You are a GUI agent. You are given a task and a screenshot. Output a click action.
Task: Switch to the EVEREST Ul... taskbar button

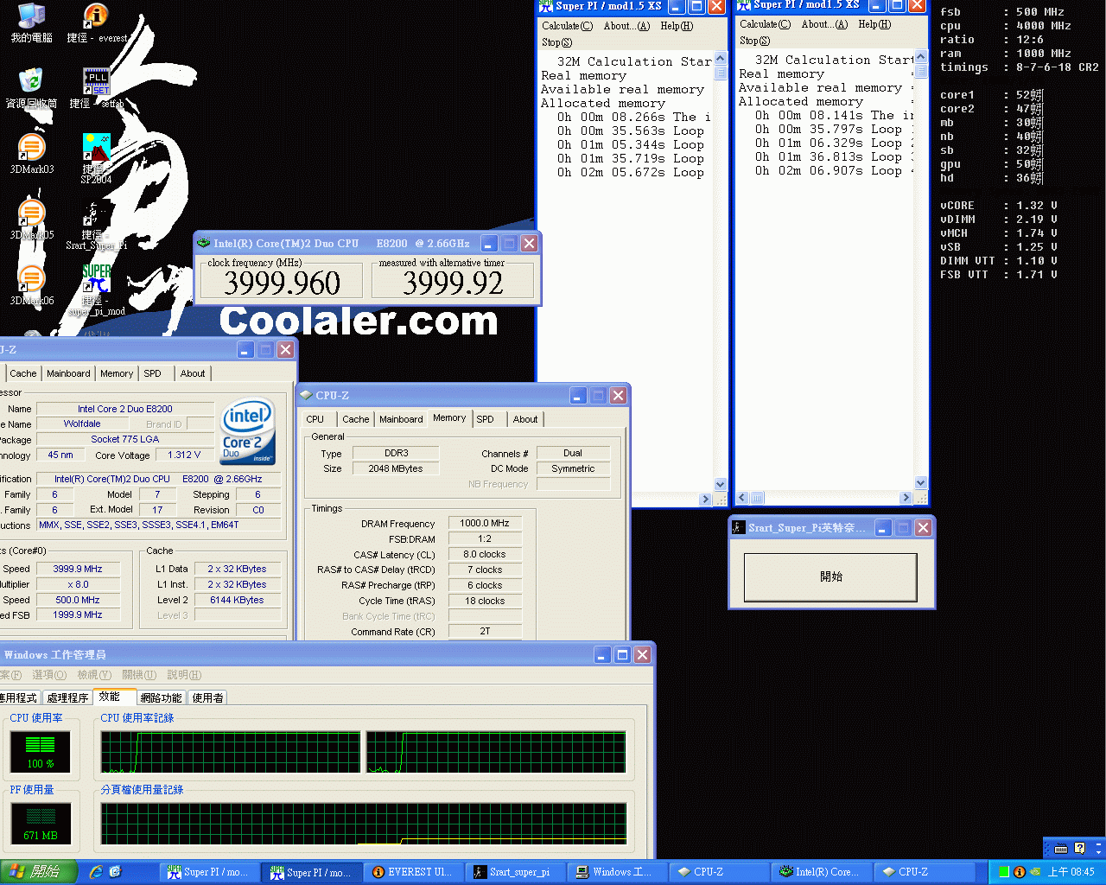pos(413,872)
